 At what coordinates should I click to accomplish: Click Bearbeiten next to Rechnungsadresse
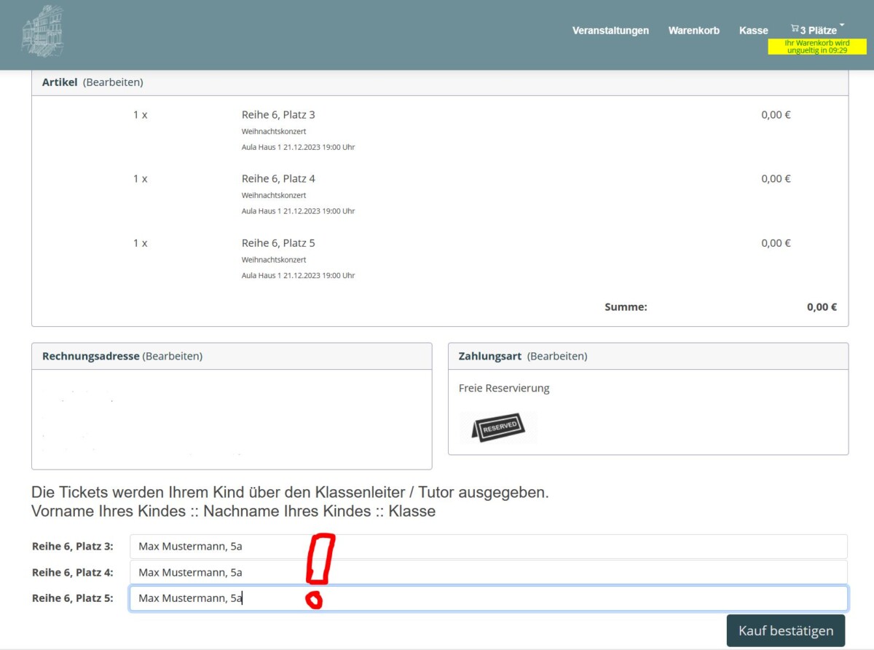pos(173,356)
